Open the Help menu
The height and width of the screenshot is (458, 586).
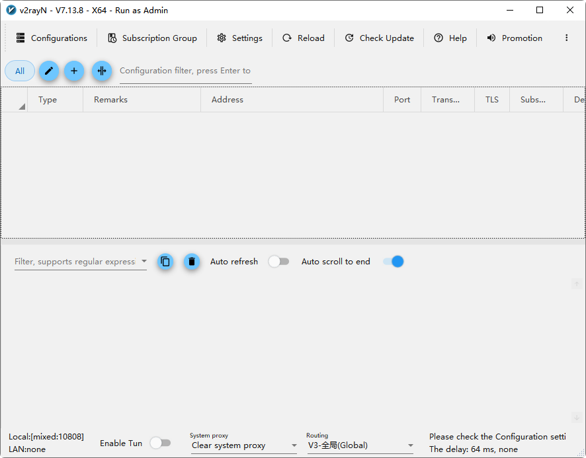pyautogui.click(x=450, y=38)
